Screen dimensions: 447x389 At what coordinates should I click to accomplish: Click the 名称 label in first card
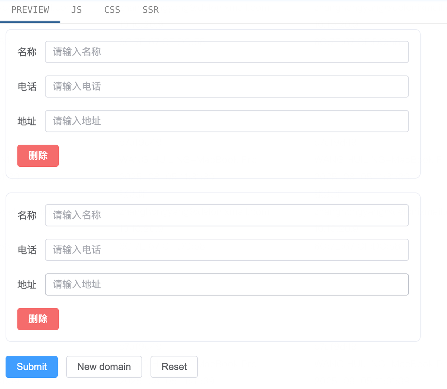tap(27, 52)
